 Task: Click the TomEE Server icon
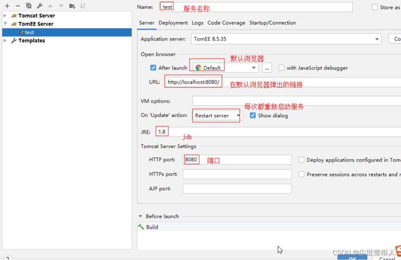click(14, 24)
